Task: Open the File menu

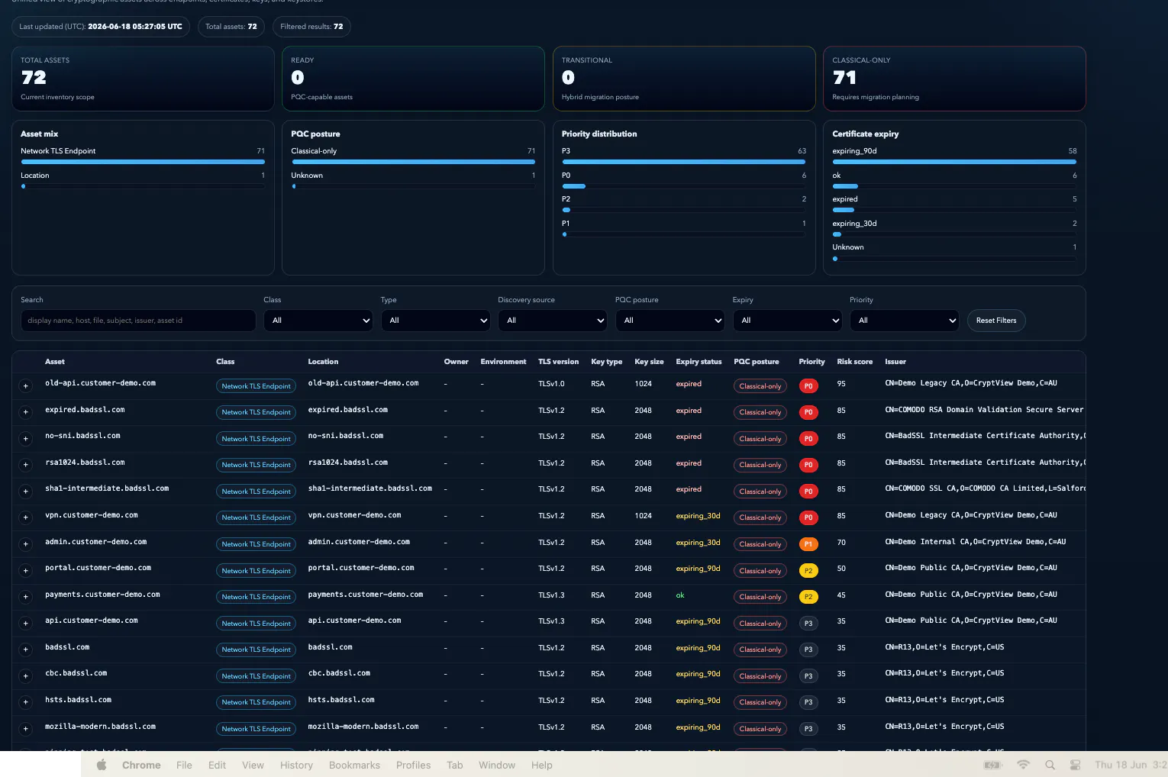Action: 184,765
